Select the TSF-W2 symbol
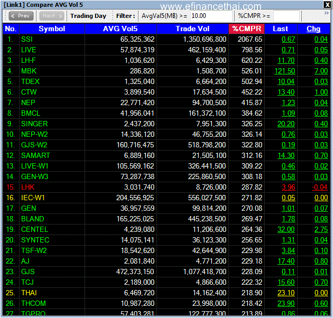 (x=34, y=251)
